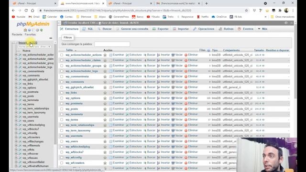Screen dimensions: 306x172
Task: Bookmark page with address bar star
Action: click(246, 11)
